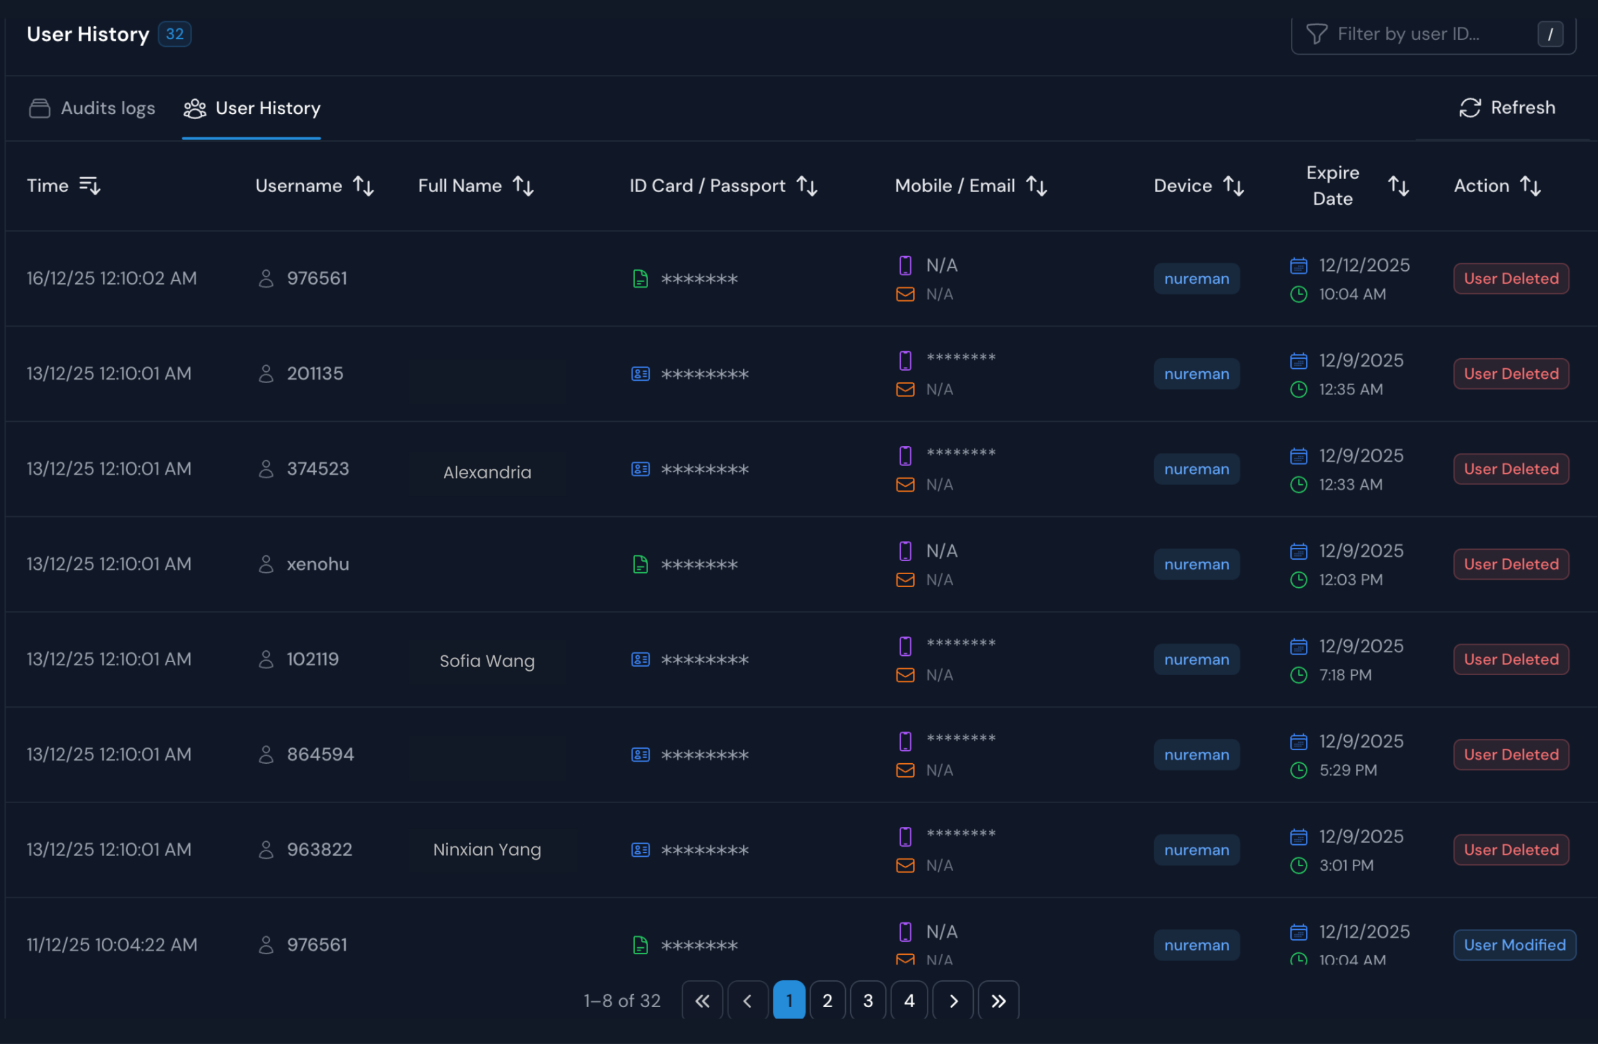Click the Time descending sort icon
The width and height of the screenshot is (1598, 1044).
point(90,185)
